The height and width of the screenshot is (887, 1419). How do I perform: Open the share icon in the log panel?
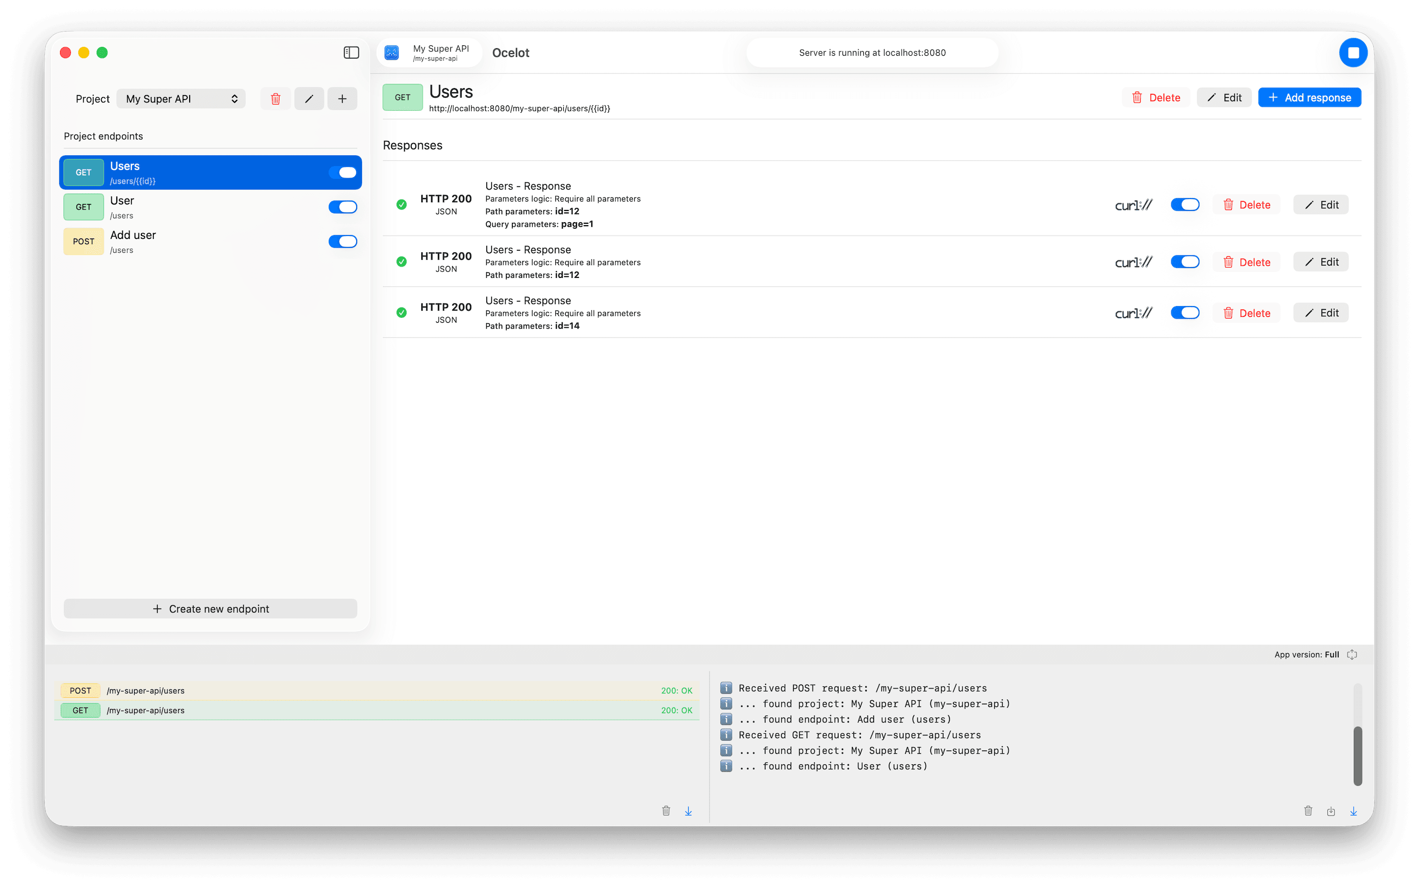coord(1331,811)
